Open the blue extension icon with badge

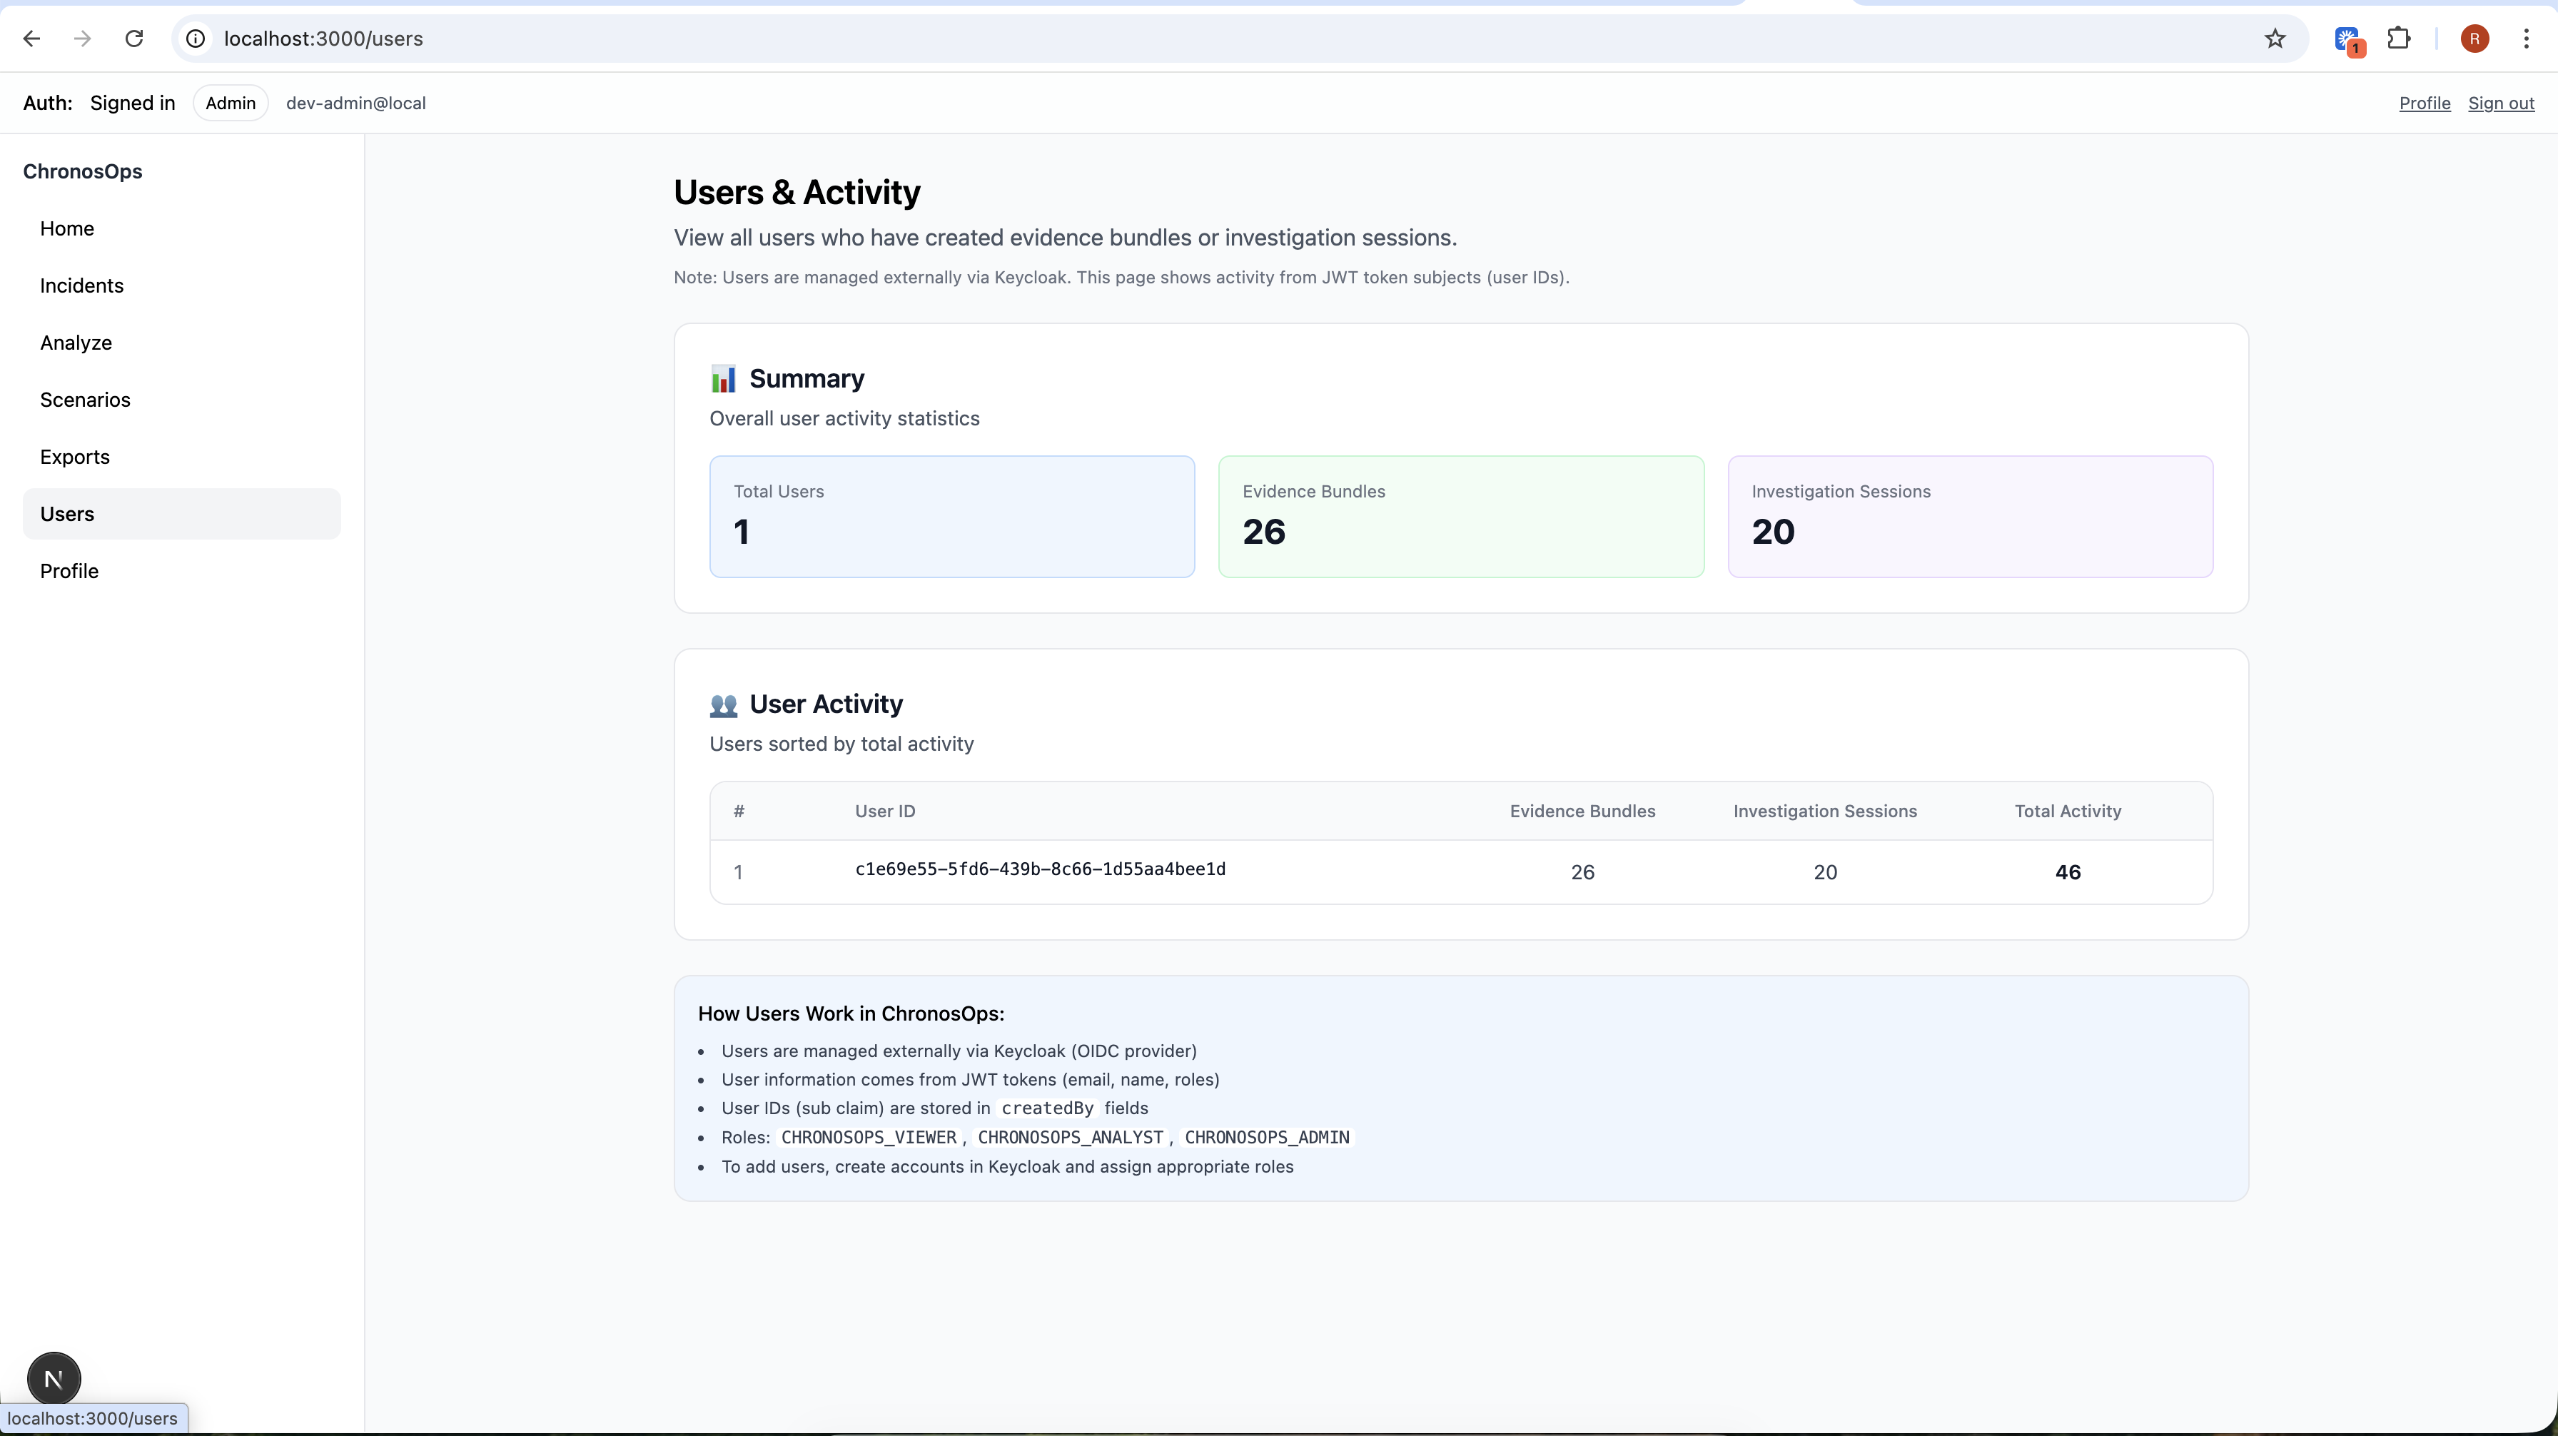[2347, 40]
